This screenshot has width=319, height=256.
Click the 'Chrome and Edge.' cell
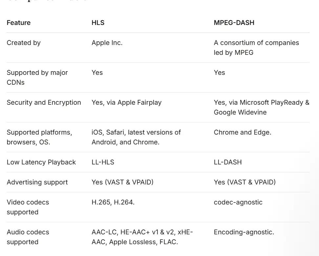243,132
